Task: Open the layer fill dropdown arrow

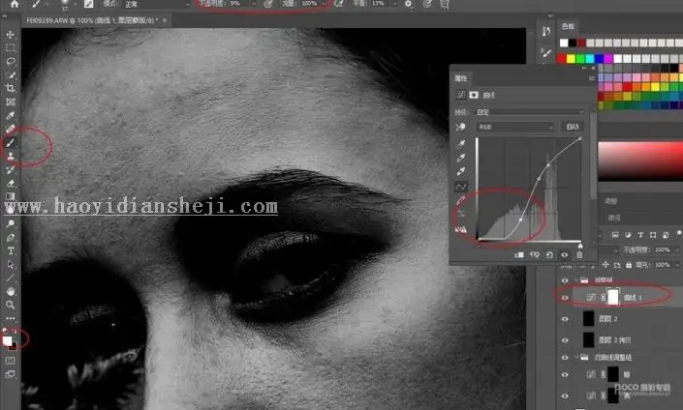Action: pos(677,265)
